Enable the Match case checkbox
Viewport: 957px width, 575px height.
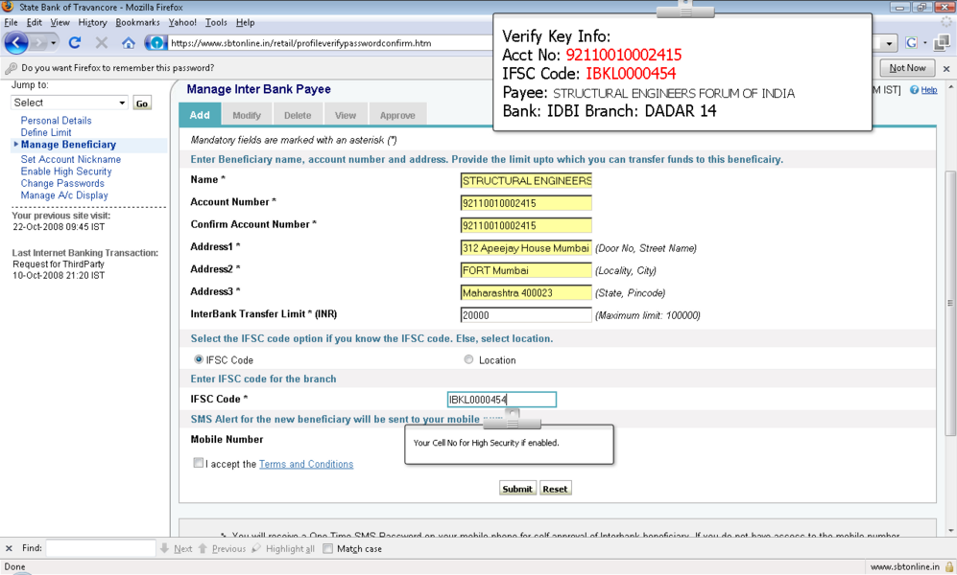(328, 549)
